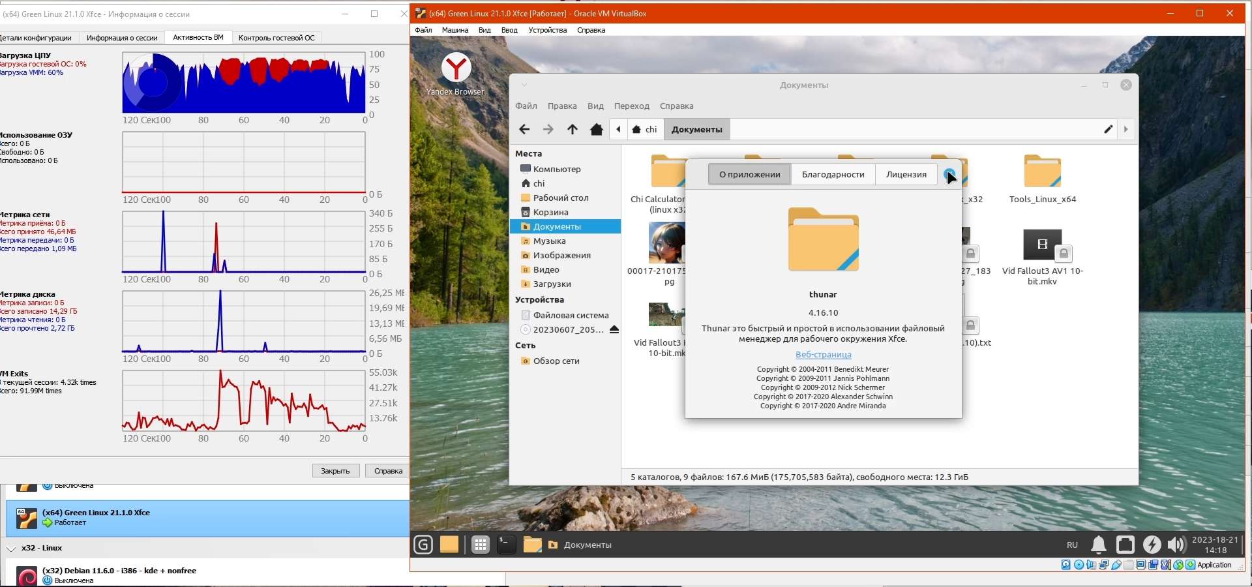Viewport: 1252px width, 587px height.
Task: Go to home folder via toolbar house icon
Action: pos(596,129)
